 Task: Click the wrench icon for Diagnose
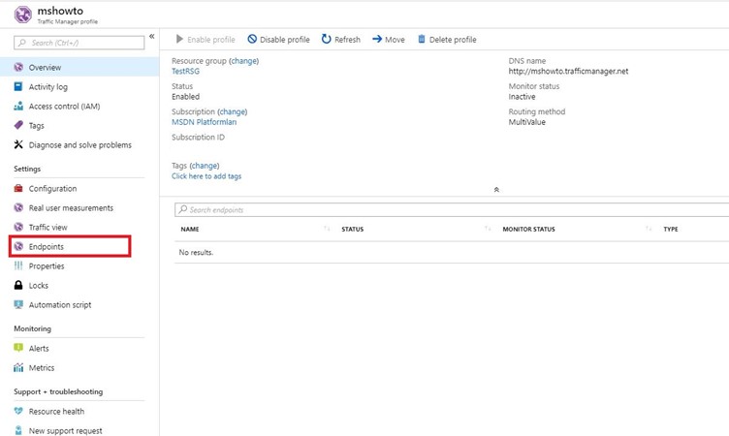[18, 145]
